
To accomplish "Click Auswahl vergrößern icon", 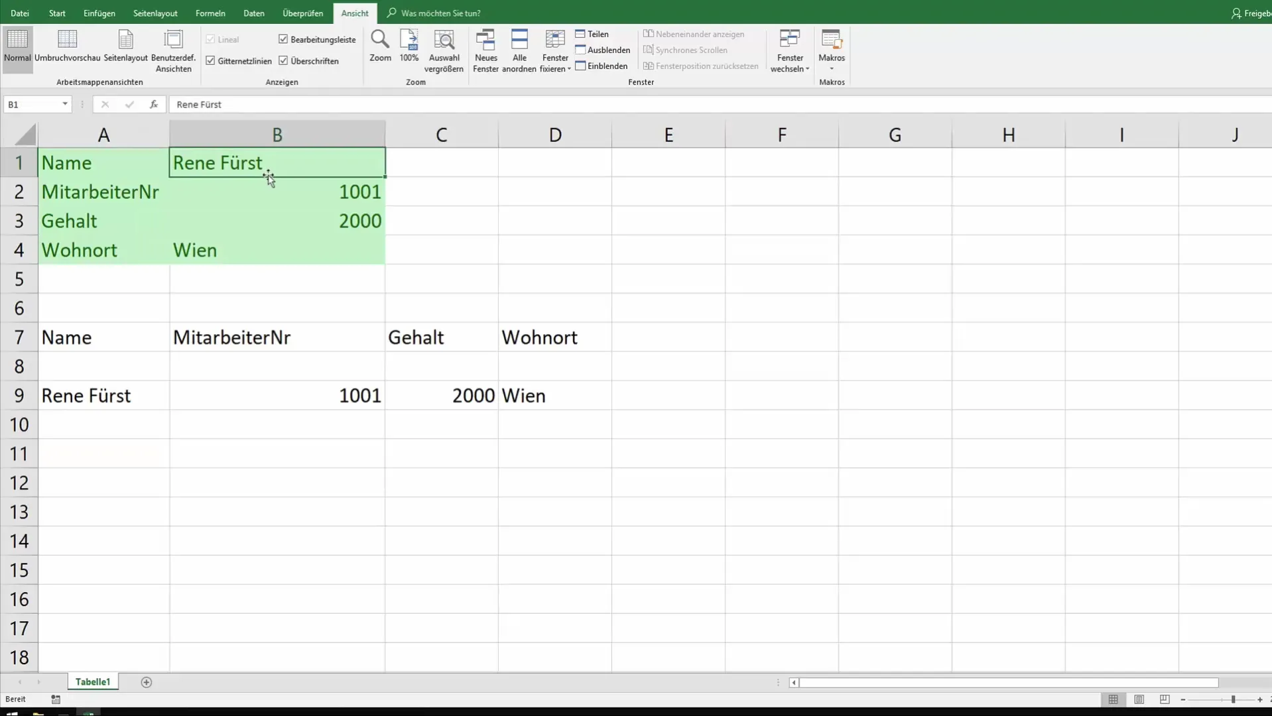I will click(444, 51).
